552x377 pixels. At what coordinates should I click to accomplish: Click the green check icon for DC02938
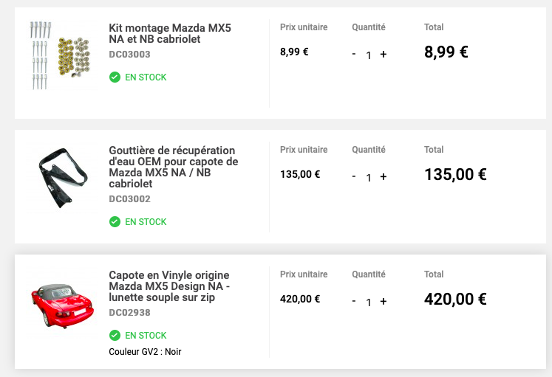point(115,336)
